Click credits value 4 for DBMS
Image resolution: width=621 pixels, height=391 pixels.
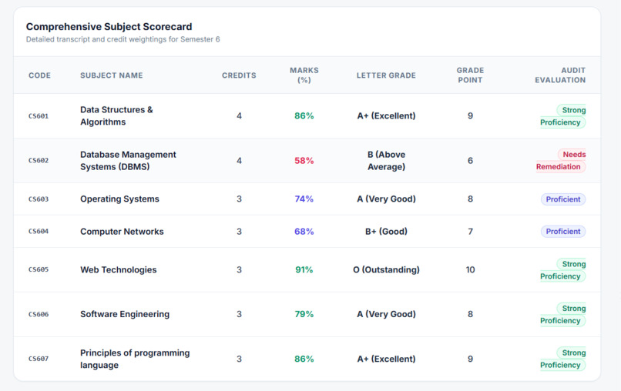point(239,160)
